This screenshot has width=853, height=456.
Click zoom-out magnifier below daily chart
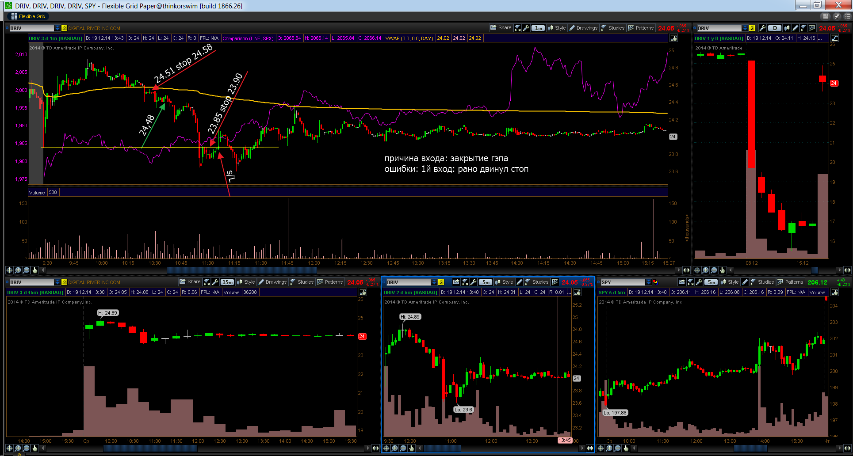click(x=714, y=270)
